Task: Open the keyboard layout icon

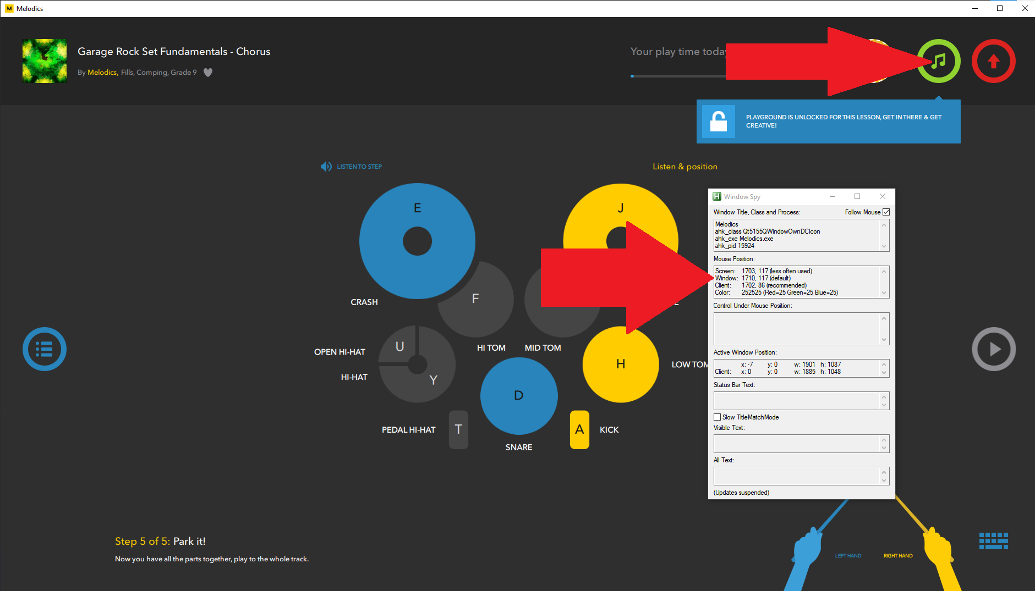Action: (x=993, y=540)
